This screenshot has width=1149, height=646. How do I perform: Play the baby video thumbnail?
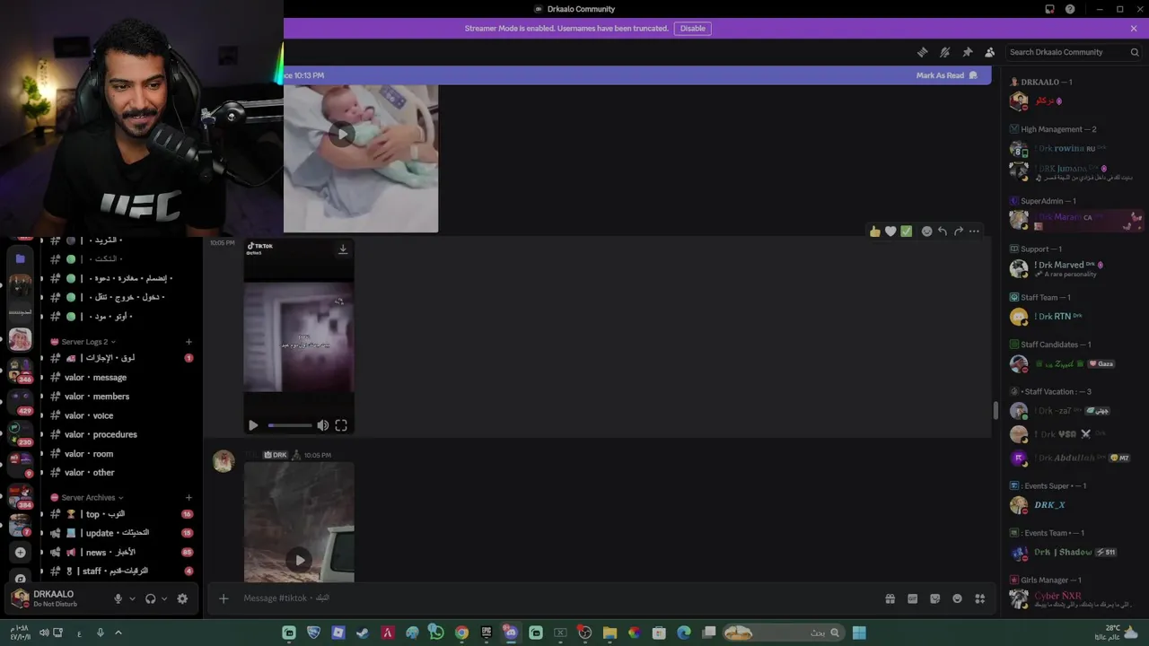point(341,135)
